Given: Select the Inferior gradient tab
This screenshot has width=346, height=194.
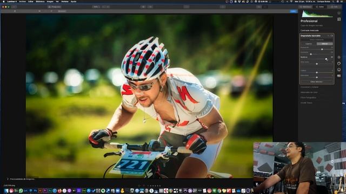Looking at the screenshot, I should click(x=324, y=44).
